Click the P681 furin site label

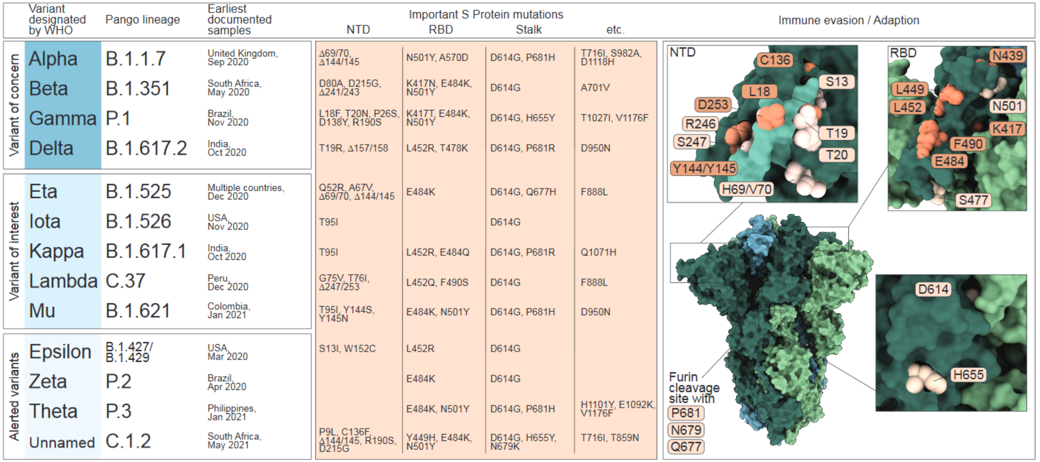coord(686,413)
